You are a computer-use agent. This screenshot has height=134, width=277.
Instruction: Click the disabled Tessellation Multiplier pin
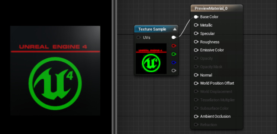(x=196, y=100)
